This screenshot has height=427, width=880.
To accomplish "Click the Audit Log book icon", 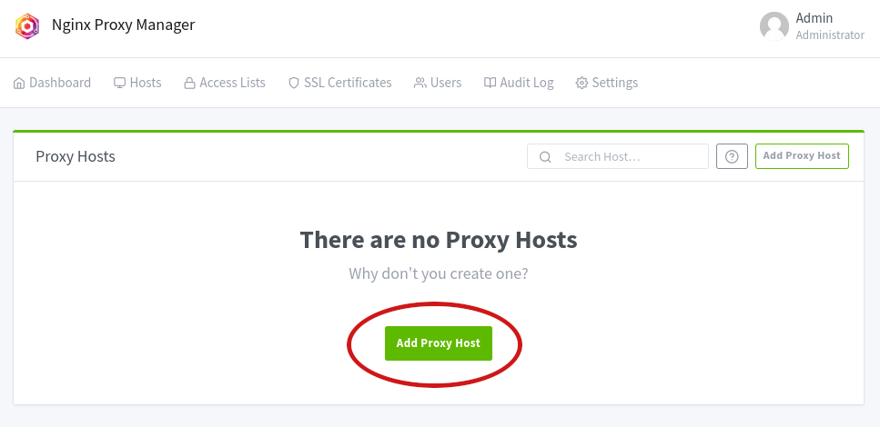I will coord(490,84).
